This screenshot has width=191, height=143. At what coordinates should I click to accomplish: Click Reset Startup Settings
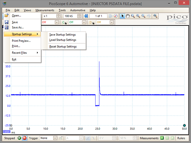pyautogui.click(x=63, y=46)
